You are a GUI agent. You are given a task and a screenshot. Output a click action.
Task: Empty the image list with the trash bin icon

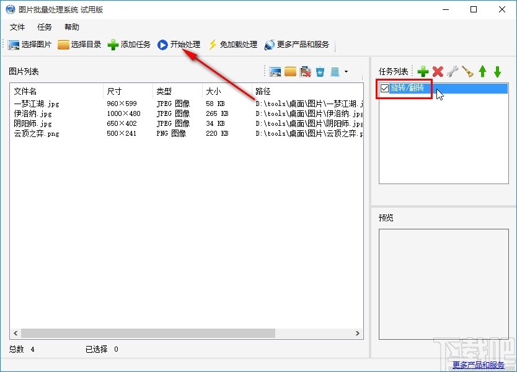point(320,71)
